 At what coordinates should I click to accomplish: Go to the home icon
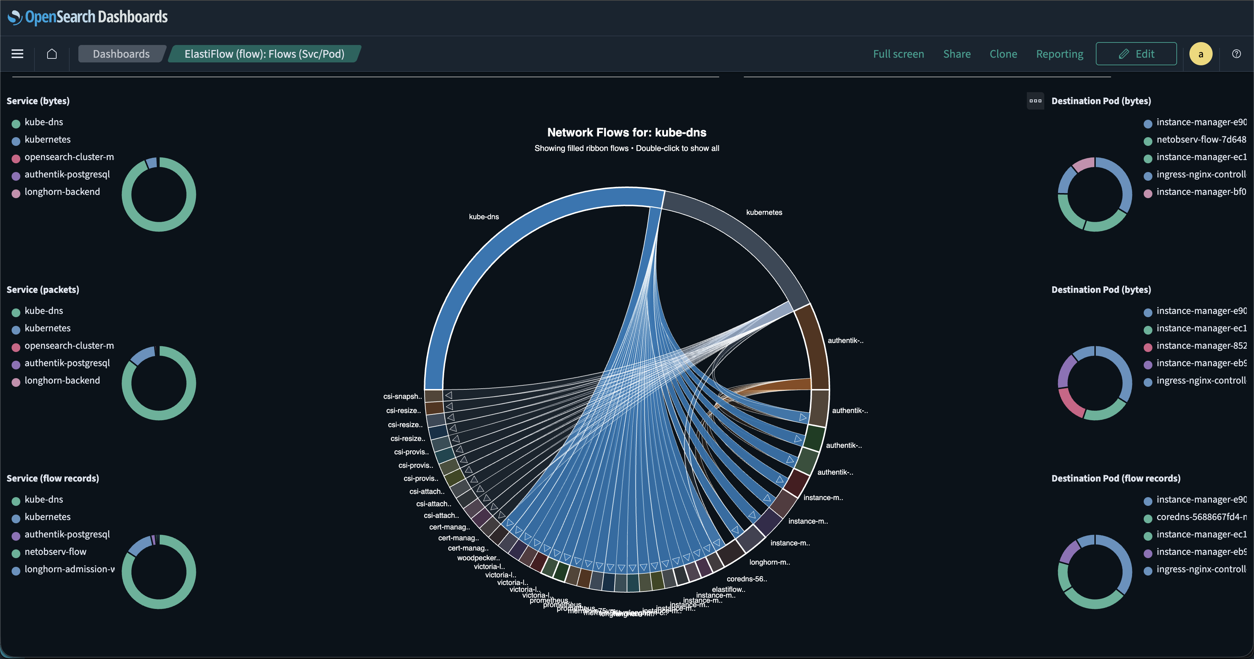[x=52, y=54]
